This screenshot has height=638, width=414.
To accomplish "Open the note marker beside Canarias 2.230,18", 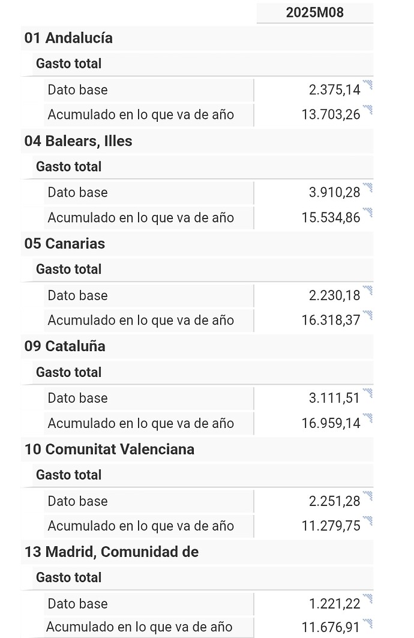I will click(368, 290).
